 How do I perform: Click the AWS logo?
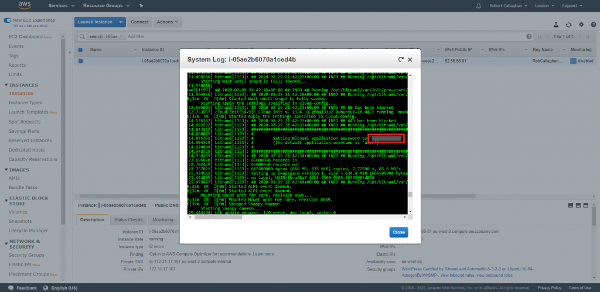25,6
